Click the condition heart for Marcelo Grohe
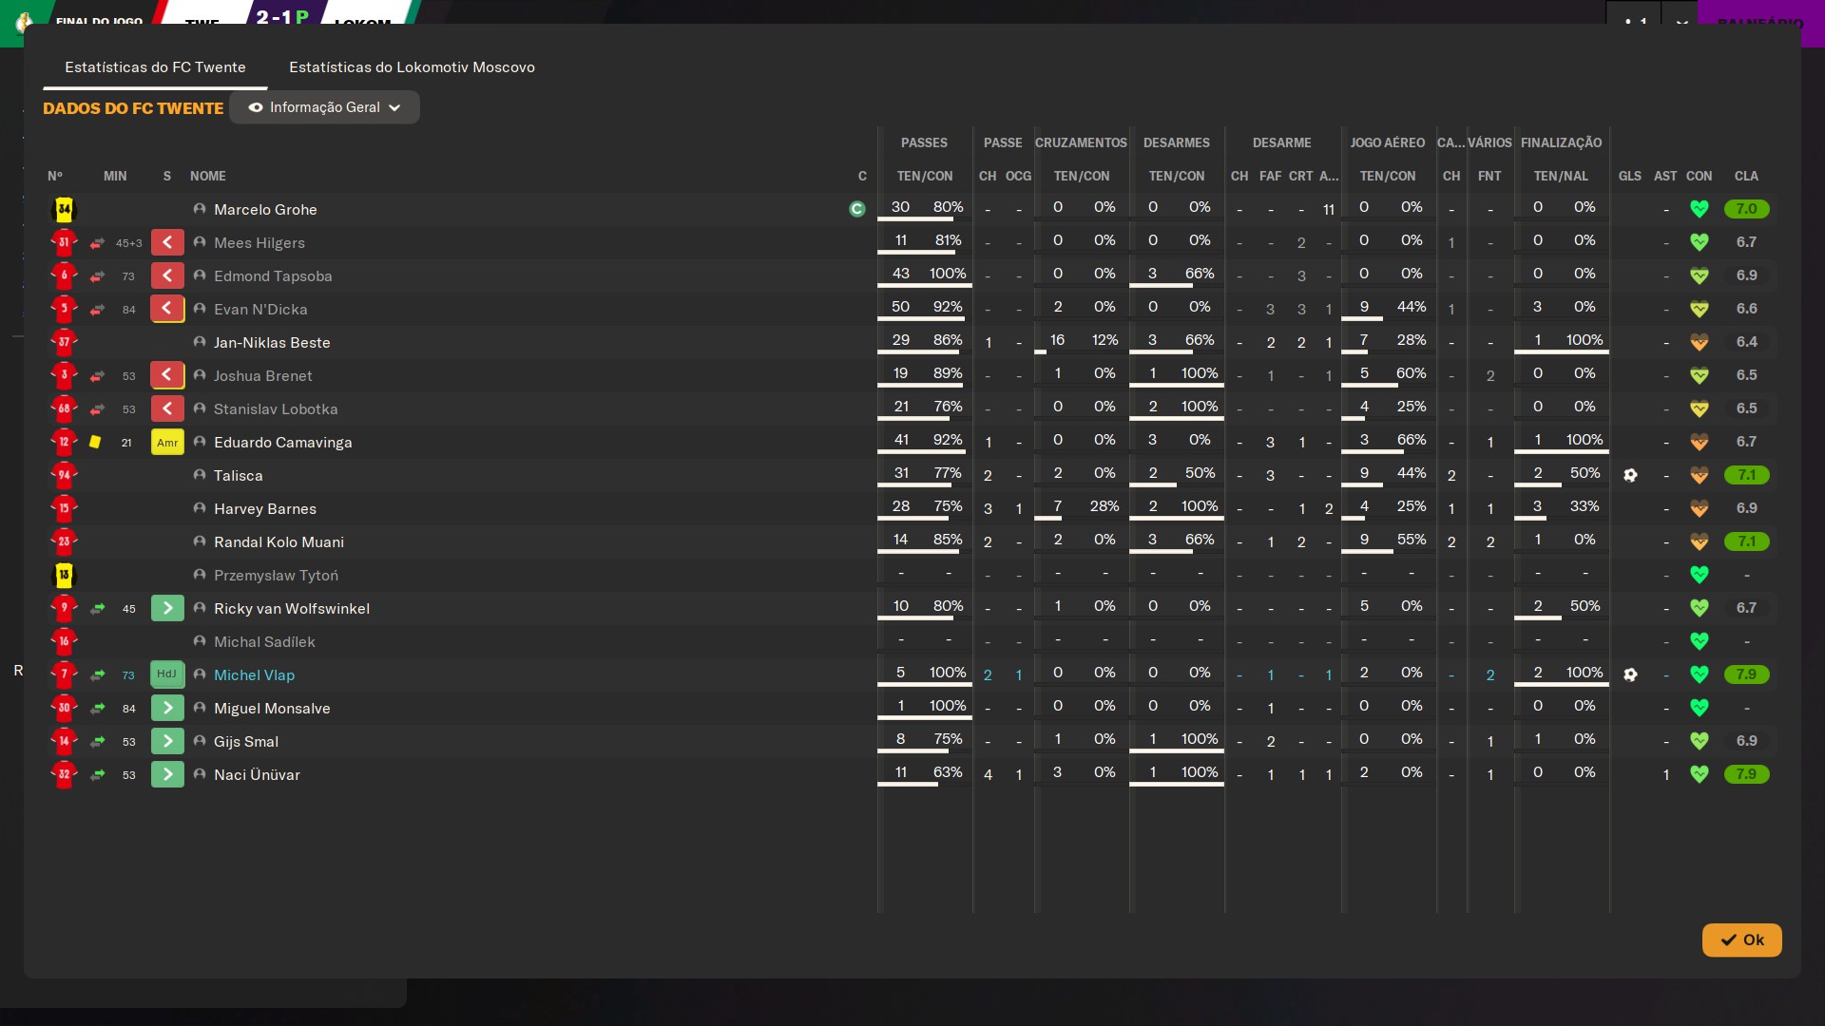Viewport: 1825px width, 1026px height. pyautogui.click(x=1700, y=209)
